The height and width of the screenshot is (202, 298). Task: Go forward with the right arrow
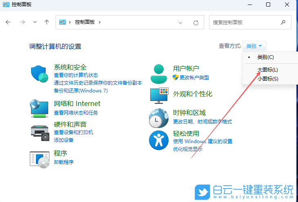tap(22, 22)
